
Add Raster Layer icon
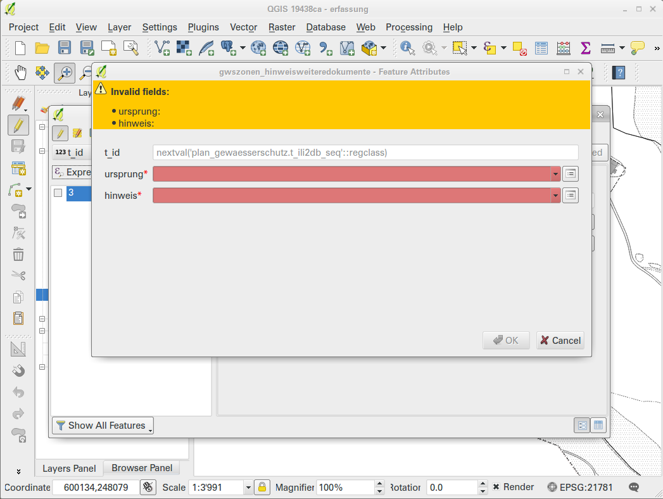[x=184, y=47]
